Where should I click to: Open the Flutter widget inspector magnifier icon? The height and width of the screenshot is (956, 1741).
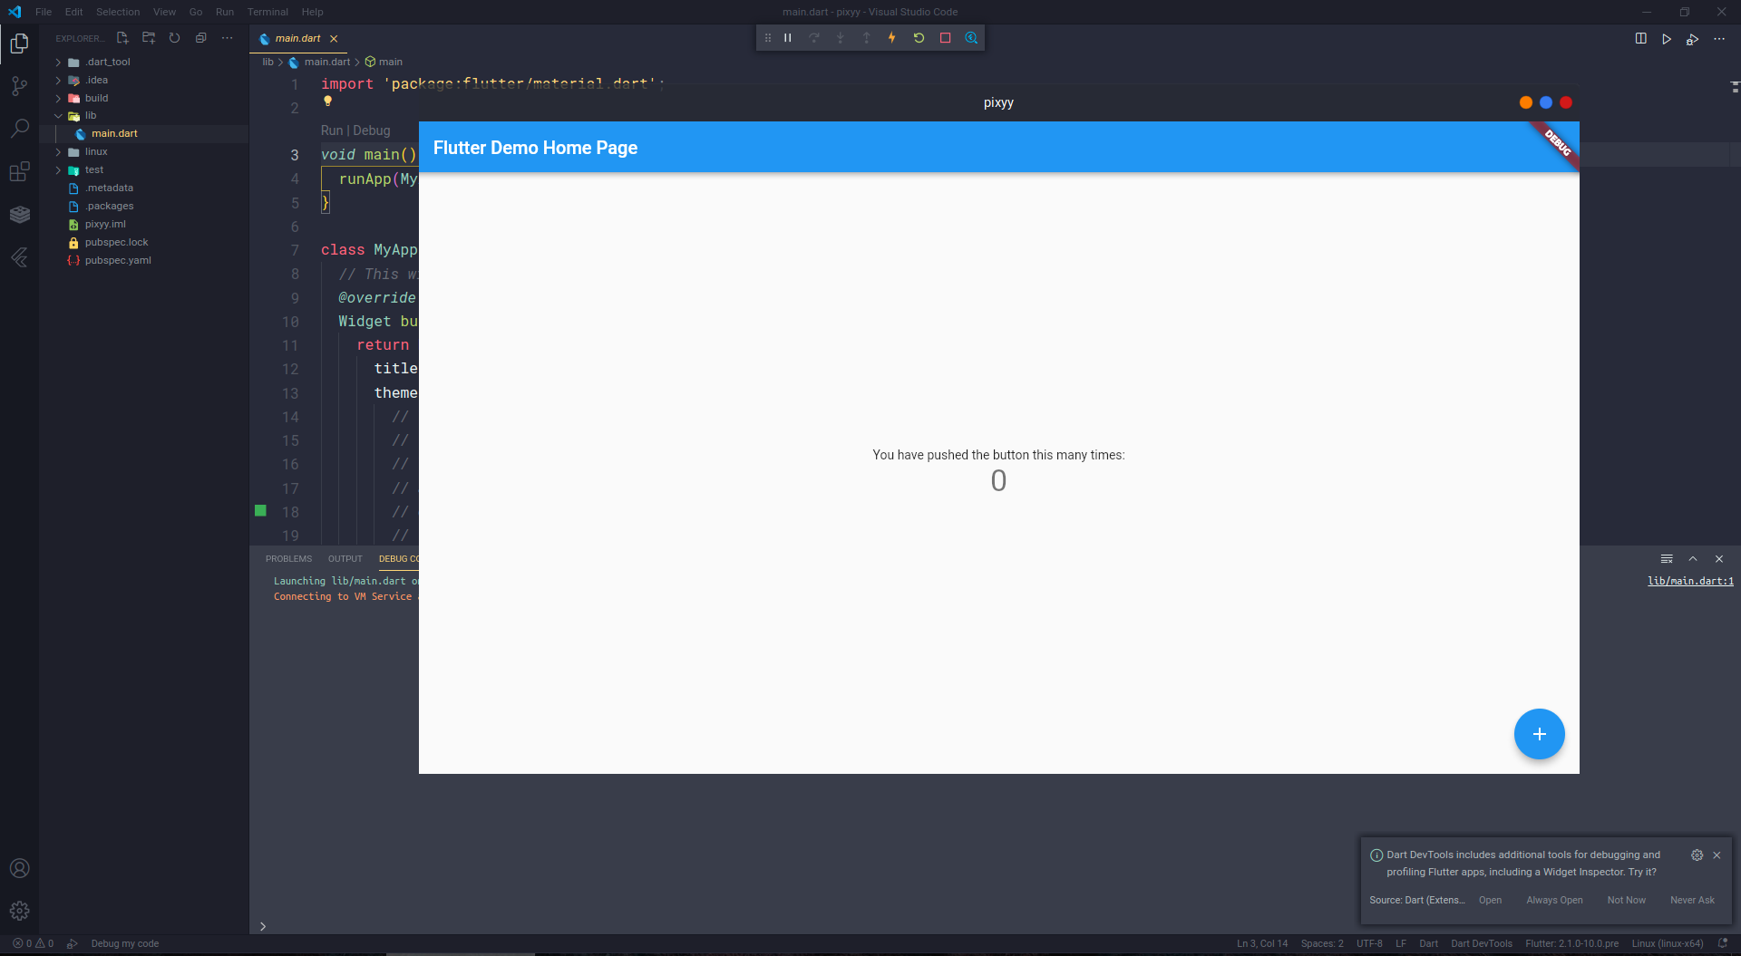971,37
